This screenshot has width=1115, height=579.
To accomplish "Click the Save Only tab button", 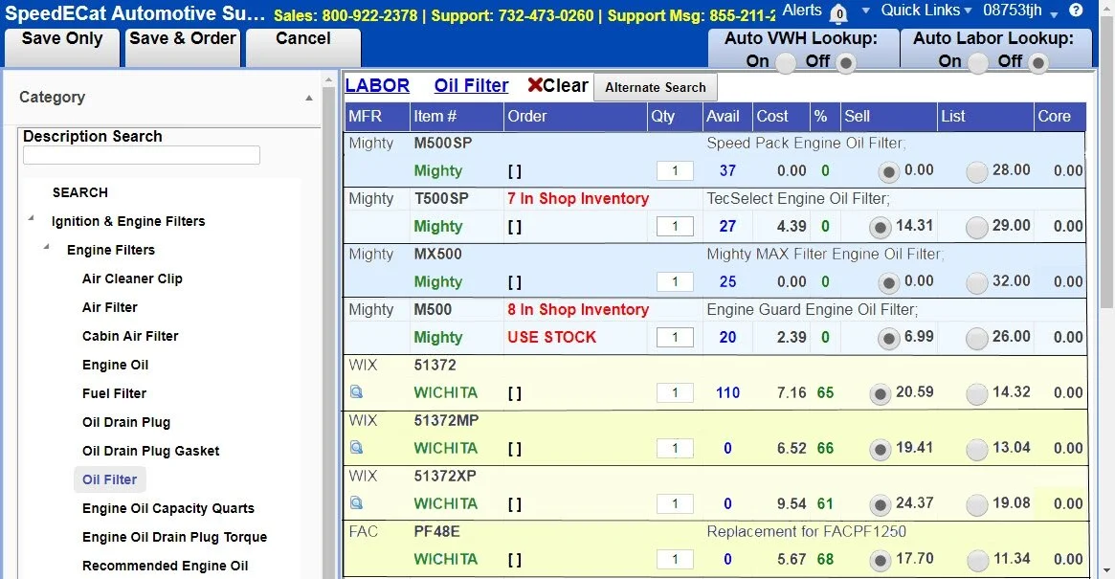I will 62,46.
